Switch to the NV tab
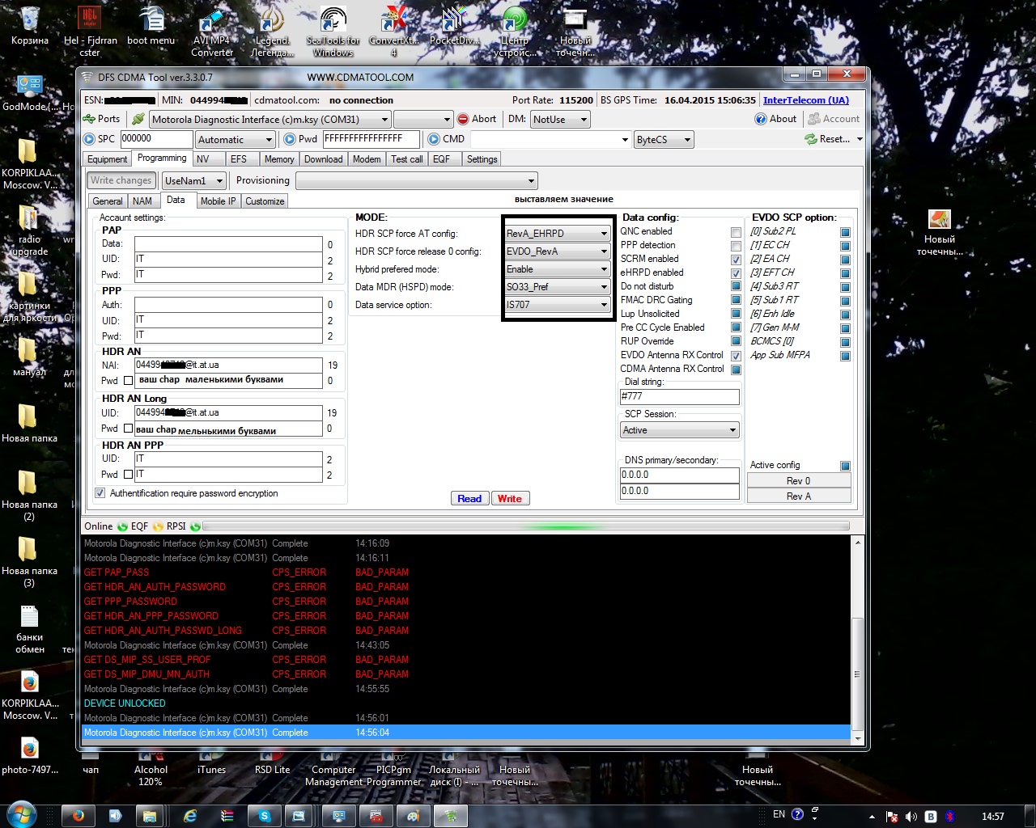Viewport: 1036px width, 828px height. tap(203, 159)
